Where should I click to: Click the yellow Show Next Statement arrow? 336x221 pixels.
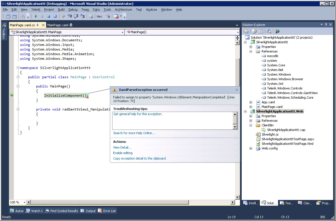pos(63,16)
